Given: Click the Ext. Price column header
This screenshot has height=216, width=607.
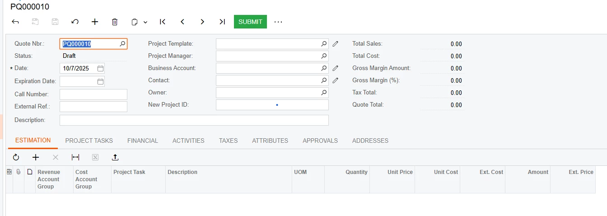Looking at the screenshot, I should 573,179.
